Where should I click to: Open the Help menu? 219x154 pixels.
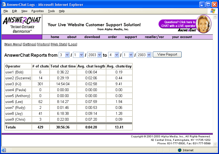(62, 11)
